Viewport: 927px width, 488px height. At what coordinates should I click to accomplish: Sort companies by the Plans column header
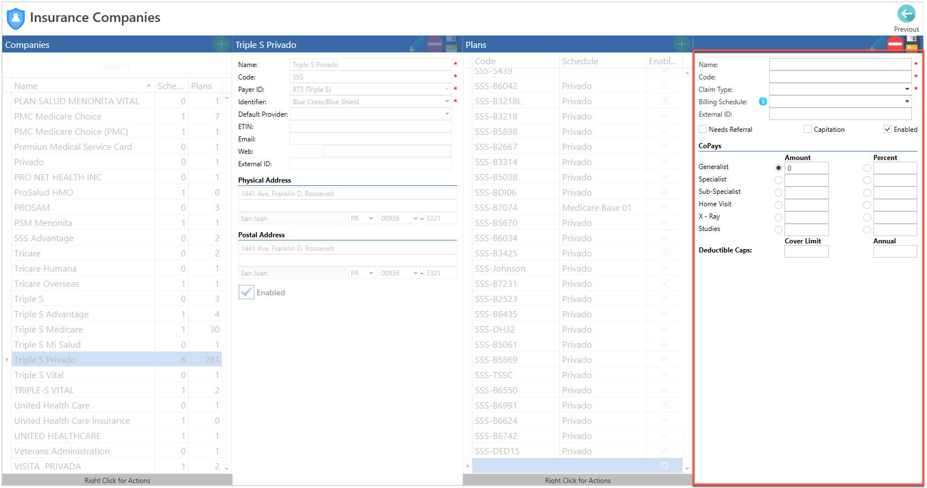coord(205,86)
